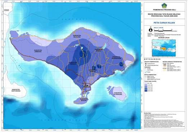Click the Kabupaten Karangasem map label
The width and height of the screenshot is (188, 133).
(x=117, y=58)
